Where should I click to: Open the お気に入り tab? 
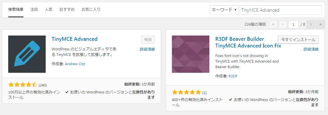tap(91, 9)
